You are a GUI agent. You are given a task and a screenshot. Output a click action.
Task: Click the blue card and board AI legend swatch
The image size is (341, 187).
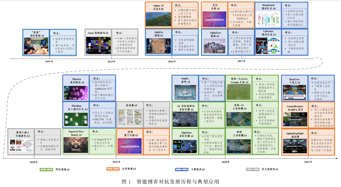[x=182, y=169]
